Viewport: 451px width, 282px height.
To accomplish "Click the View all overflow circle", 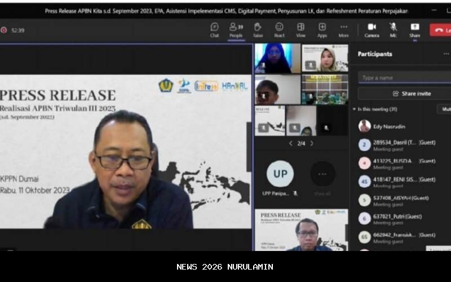I will pos(322,174).
